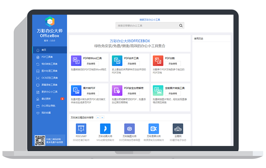Click the PDF合并工具 blue icon

[x=117, y=61]
